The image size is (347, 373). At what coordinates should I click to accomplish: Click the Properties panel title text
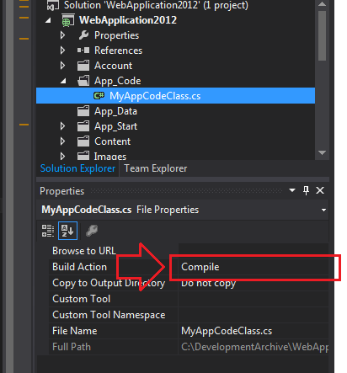click(x=61, y=191)
